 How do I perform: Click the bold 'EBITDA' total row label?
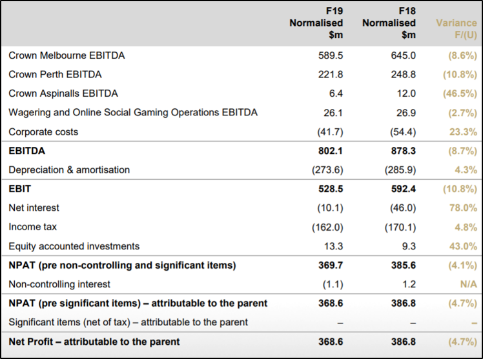pyautogui.click(x=27, y=151)
